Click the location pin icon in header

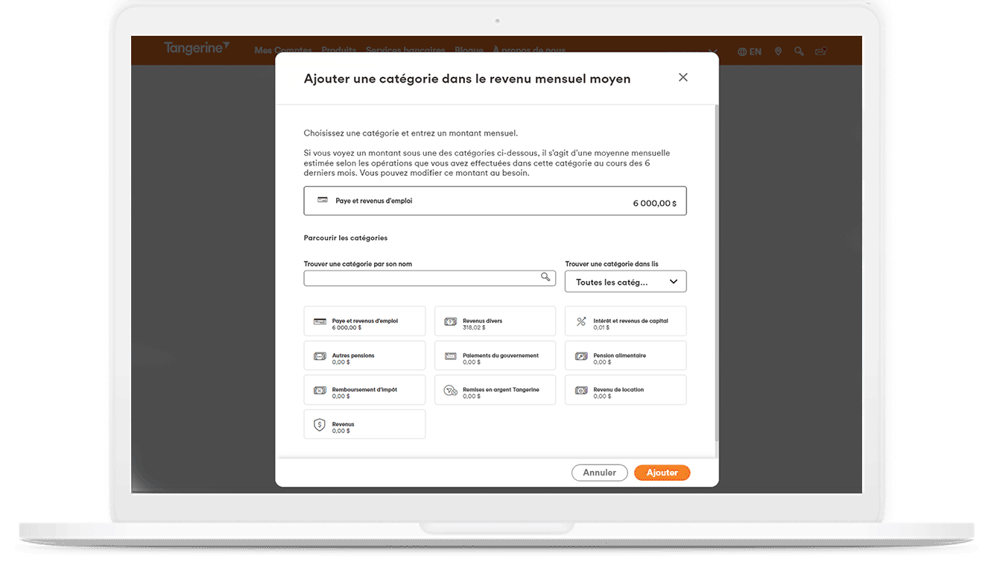(x=778, y=51)
